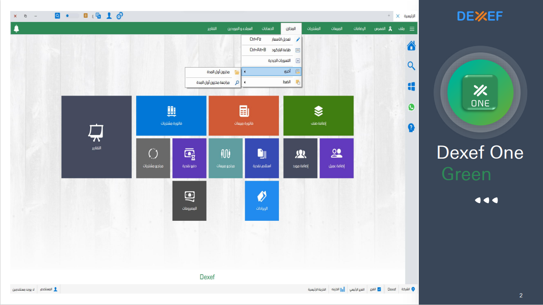Open the Windows tiles sidebar icon
This screenshot has width=543, height=305.
[x=411, y=86]
